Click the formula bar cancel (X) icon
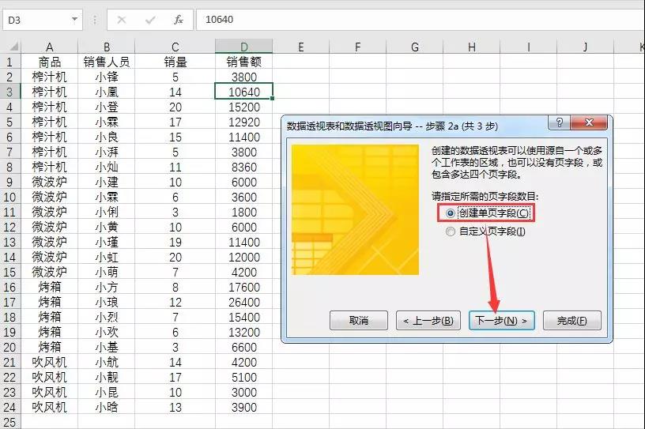Image resolution: width=645 pixels, height=429 pixels. pyautogui.click(x=122, y=20)
